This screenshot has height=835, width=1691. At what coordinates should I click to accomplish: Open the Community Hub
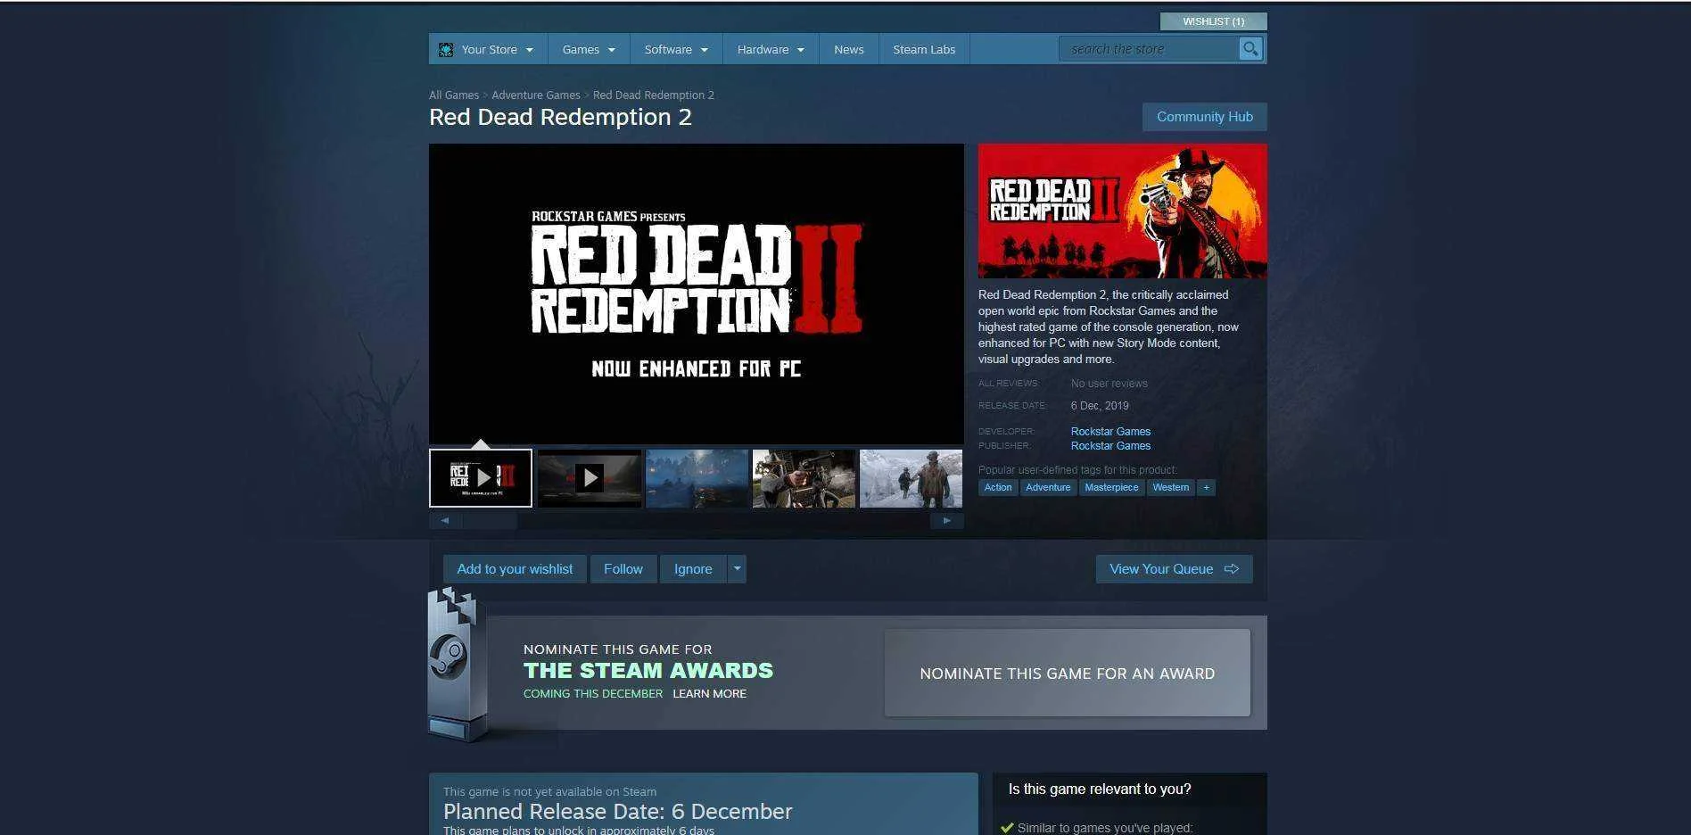[1205, 117]
